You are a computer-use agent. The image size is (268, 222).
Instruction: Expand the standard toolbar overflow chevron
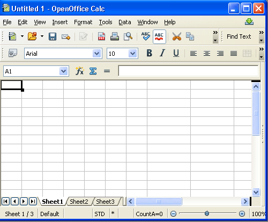(215, 36)
